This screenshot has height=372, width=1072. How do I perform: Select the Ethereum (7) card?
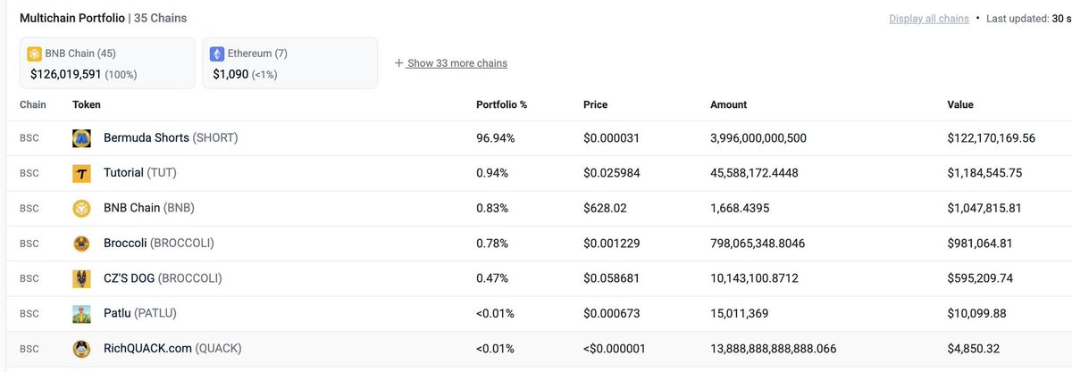tap(290, 62)
